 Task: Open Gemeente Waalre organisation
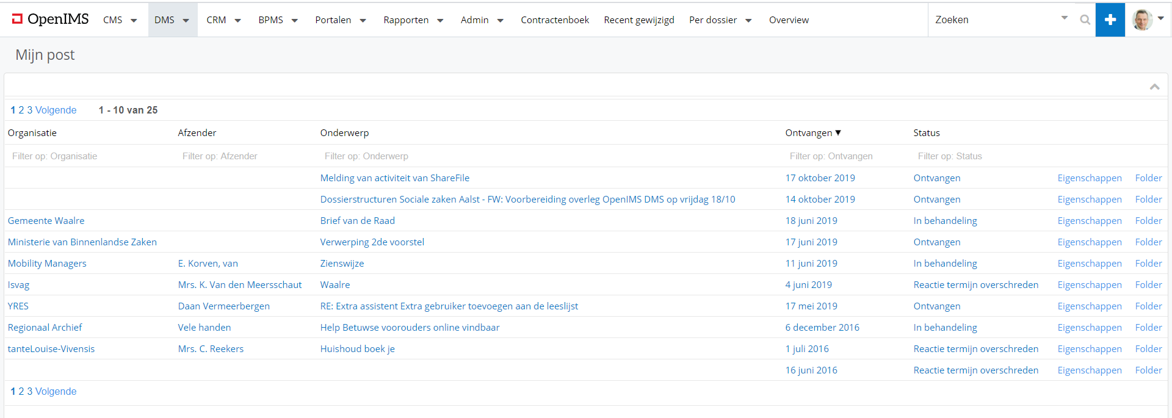tap(46, 221)
